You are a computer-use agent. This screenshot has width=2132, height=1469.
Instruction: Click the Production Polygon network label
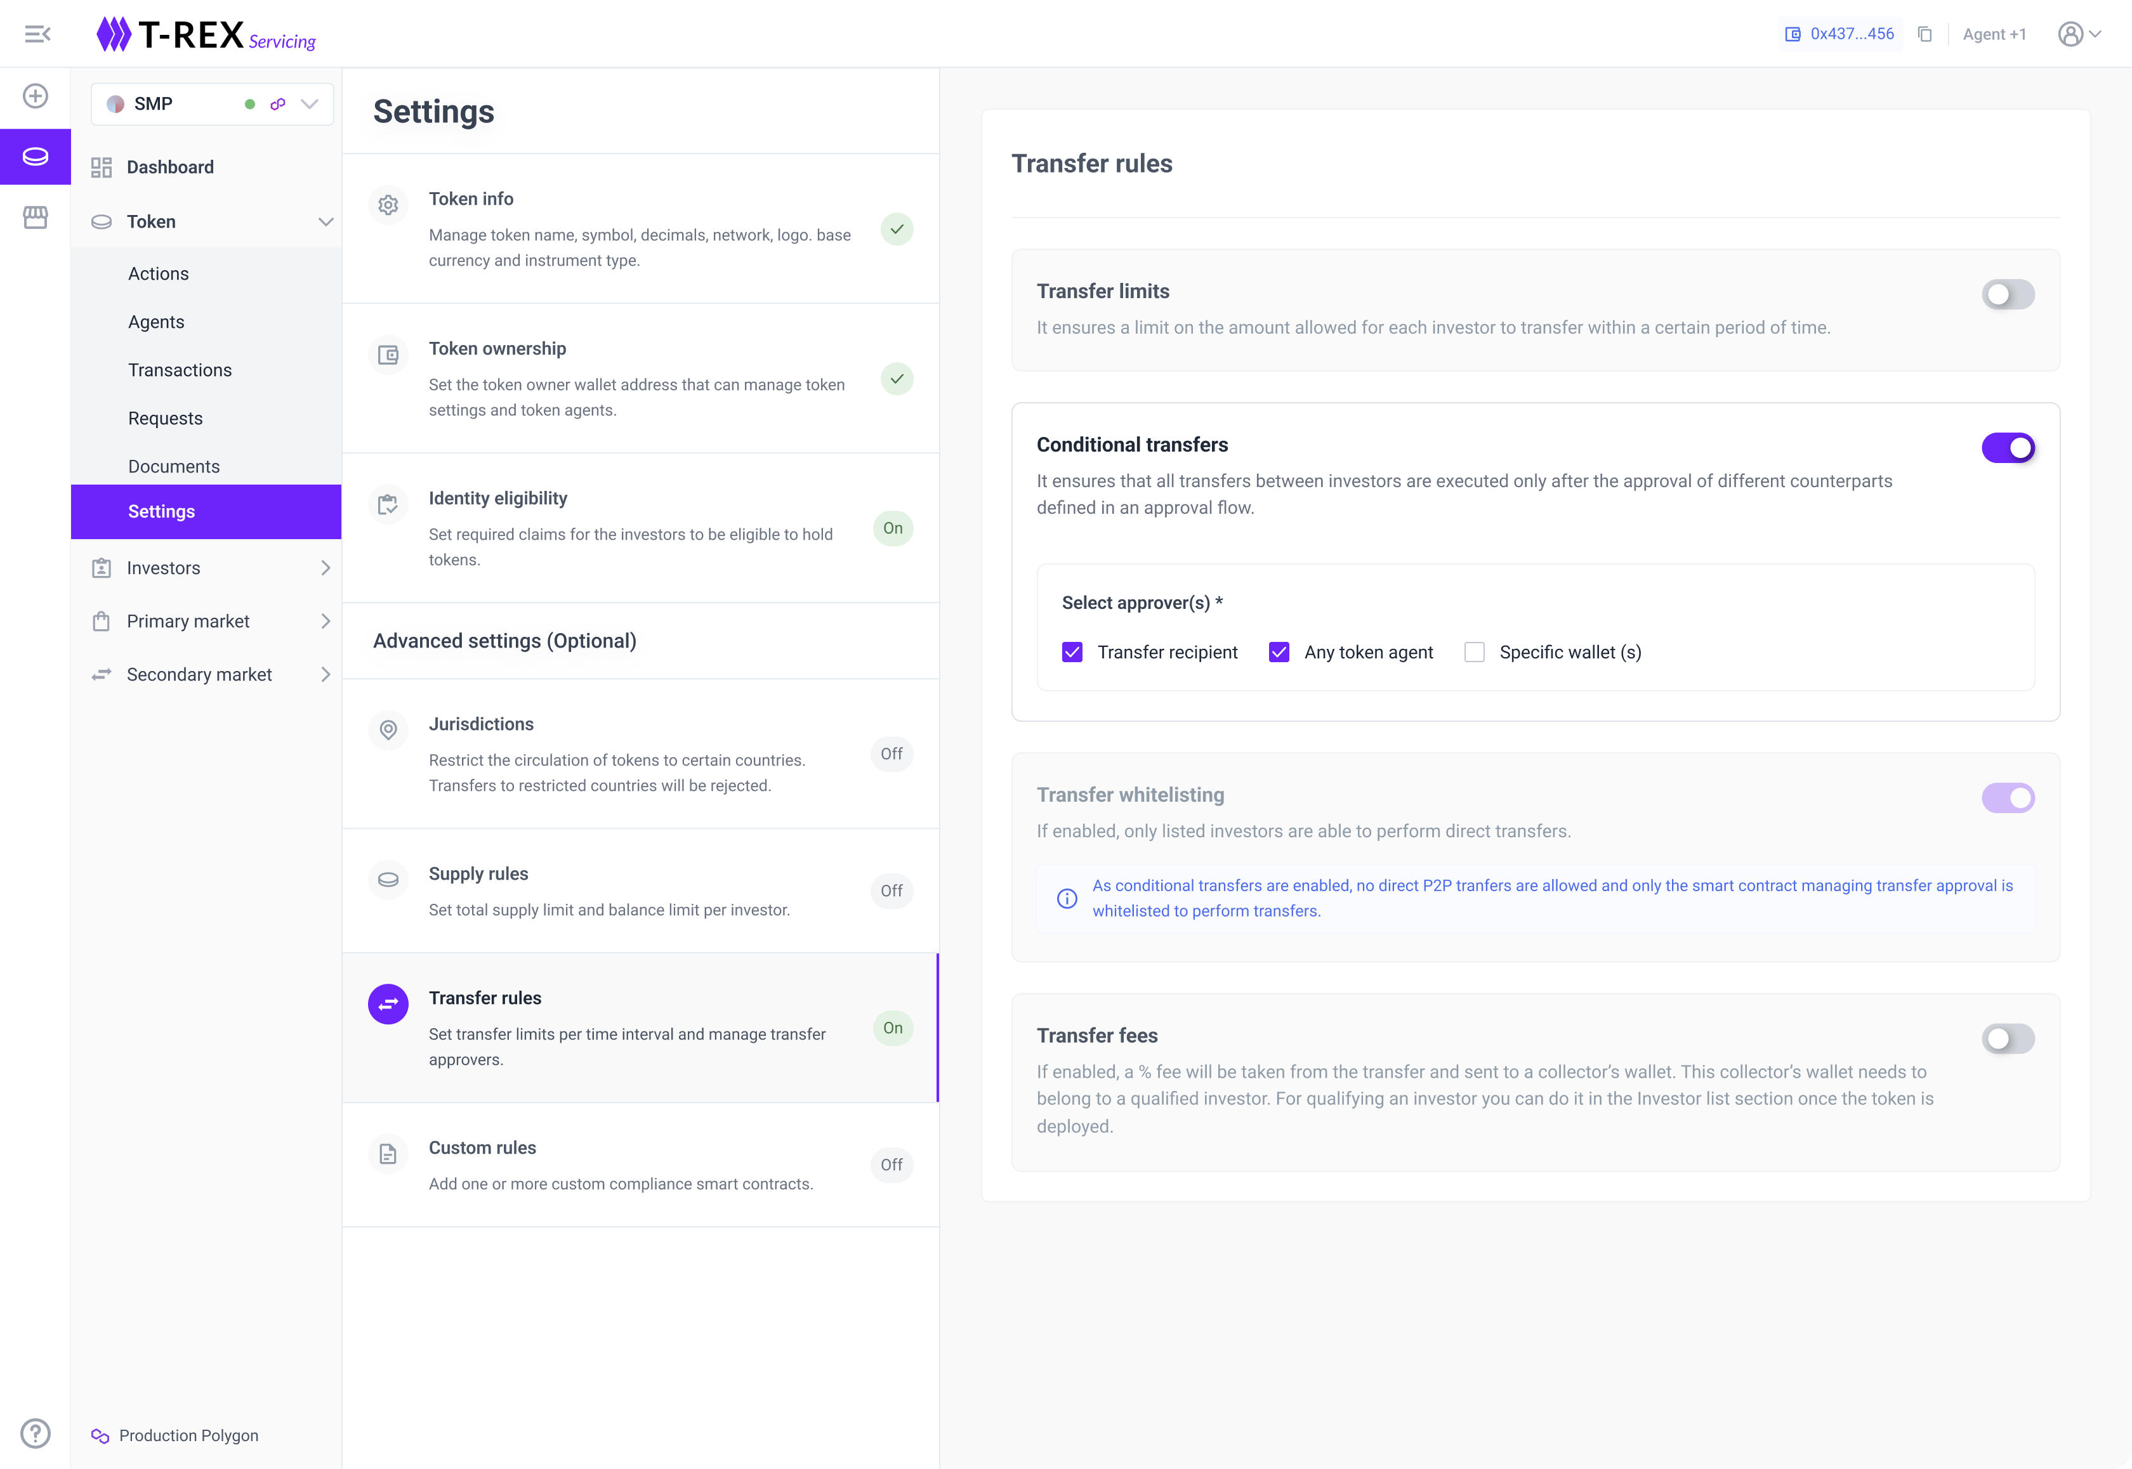tap(188, 1435)
